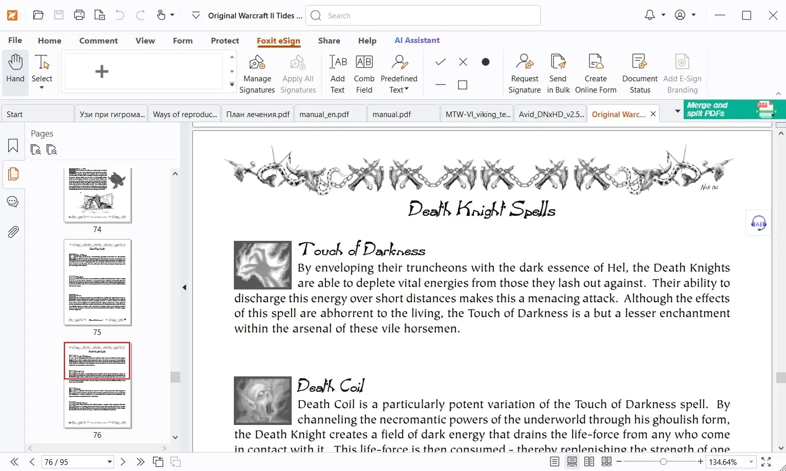Image resolution: width=786 pixels, height=471 pixels.
Task: Click Send in Bulk
Action: pyautogui.click(x=558, y=74)
